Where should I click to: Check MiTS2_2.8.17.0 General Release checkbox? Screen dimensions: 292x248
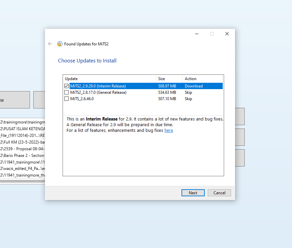point(66,92)
